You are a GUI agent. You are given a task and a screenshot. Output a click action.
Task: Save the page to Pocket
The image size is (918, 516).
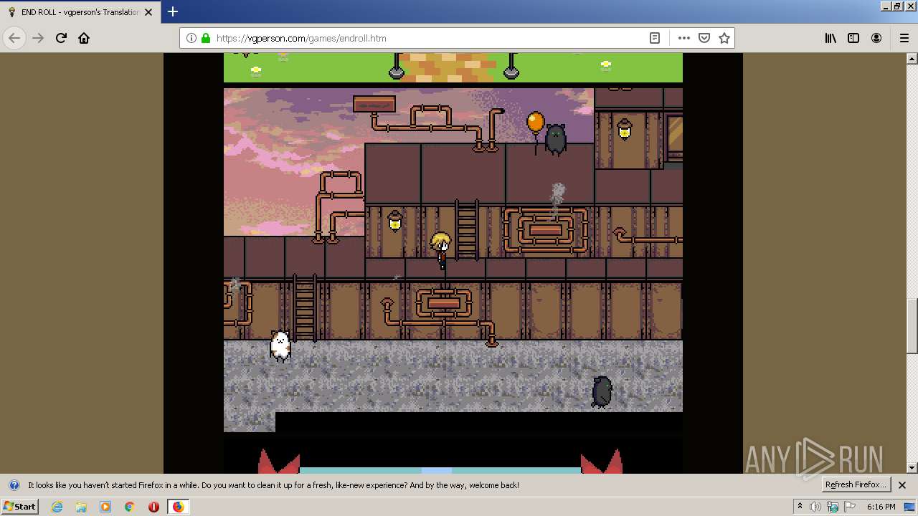(704, 38)
